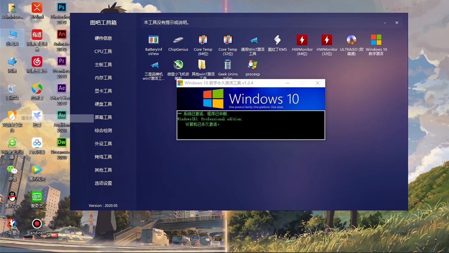Go to 烤鸡工具 category
This screenshot has width=449, height=253.
pos(103,157)
